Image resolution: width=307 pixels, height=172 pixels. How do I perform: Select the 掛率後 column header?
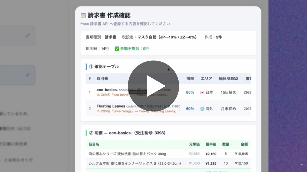(x=211, y=144)
